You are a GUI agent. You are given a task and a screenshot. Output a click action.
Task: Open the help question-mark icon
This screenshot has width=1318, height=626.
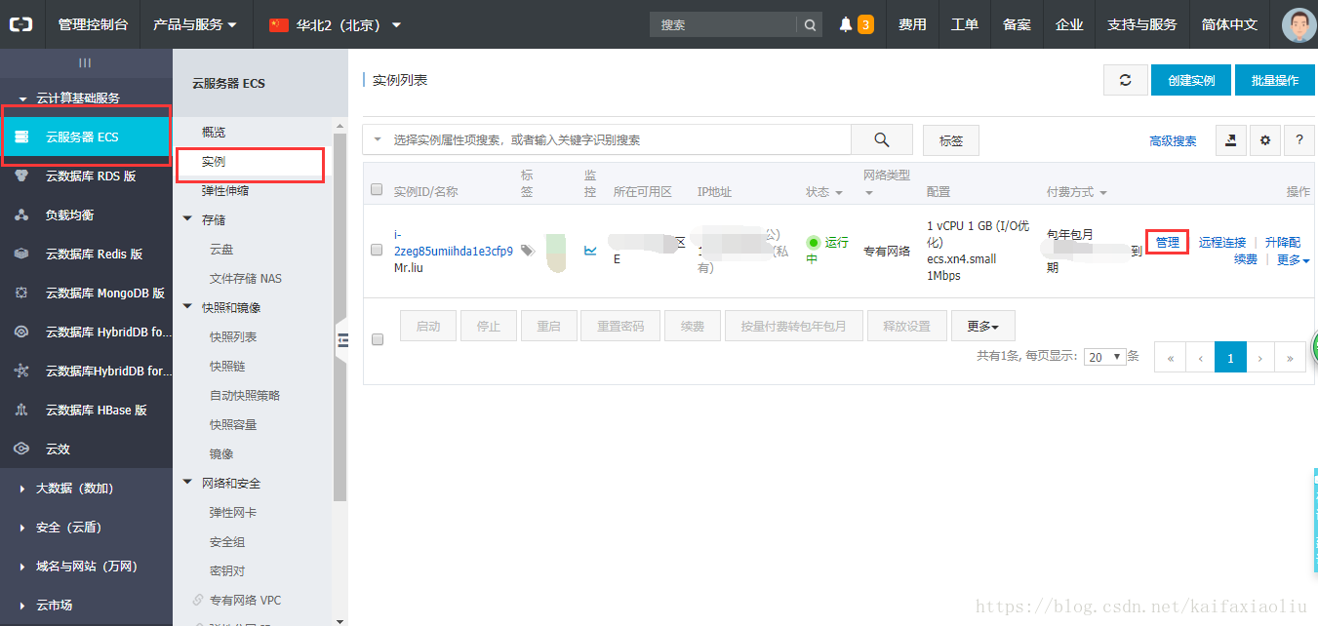pos(1298,139)
